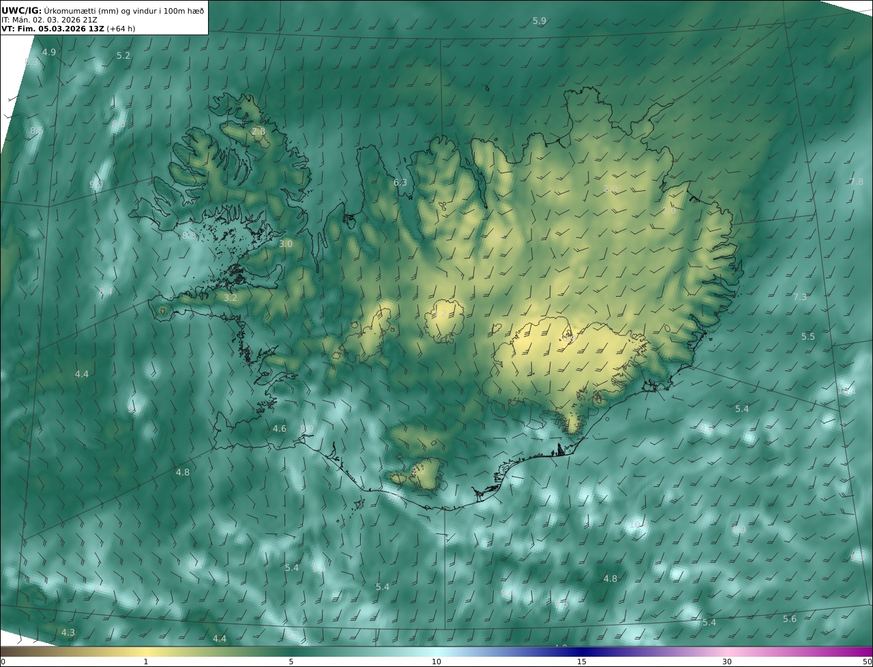
Task: Click the "IT: Mán. 02. 03. 2026 21Z" line
Action: [49, 20]
